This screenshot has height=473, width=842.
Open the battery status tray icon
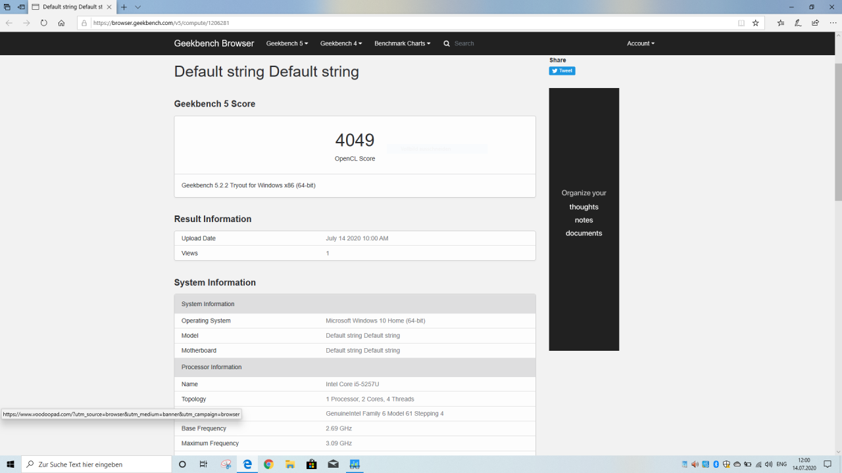pos(747,464)
